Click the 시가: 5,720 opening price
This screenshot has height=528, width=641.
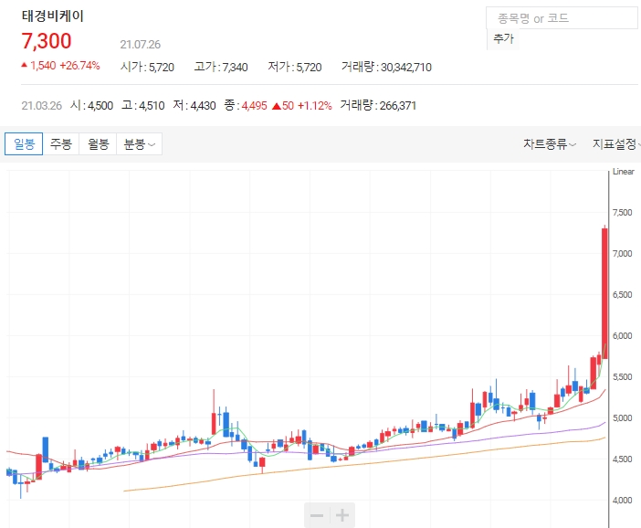tap(147, 67)
